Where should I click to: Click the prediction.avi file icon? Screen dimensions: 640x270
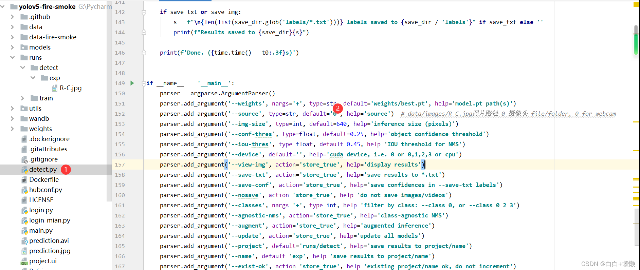click(24, 241)
